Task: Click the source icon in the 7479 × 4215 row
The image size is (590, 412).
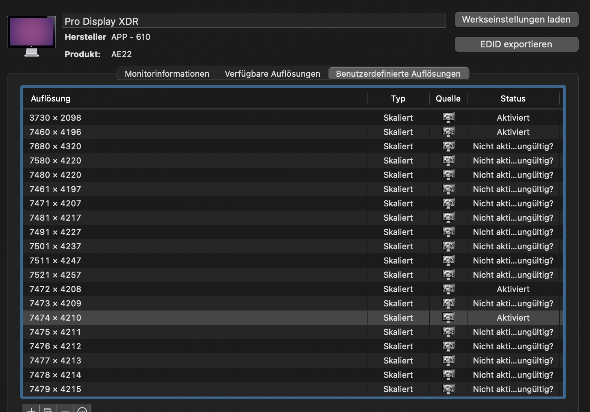Action: coord(448,389)
